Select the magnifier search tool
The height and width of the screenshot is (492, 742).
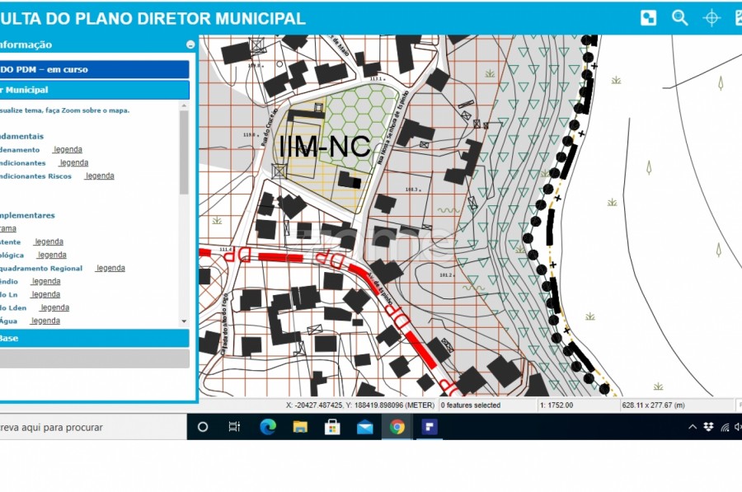(680, 18)
